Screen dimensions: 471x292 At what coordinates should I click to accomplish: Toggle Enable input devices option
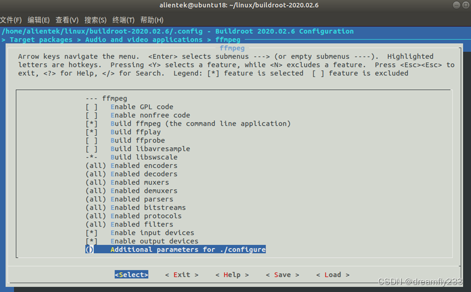[x=140, y=233]
